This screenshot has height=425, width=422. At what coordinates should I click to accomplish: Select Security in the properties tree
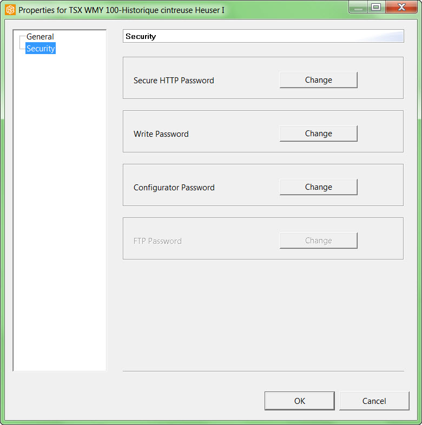41,48
